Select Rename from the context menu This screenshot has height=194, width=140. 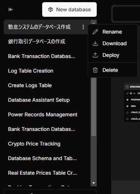click(x=113, y=32)
